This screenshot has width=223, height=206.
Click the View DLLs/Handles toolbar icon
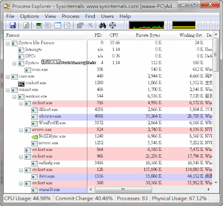pyautogui.click(x=67, y=25)
